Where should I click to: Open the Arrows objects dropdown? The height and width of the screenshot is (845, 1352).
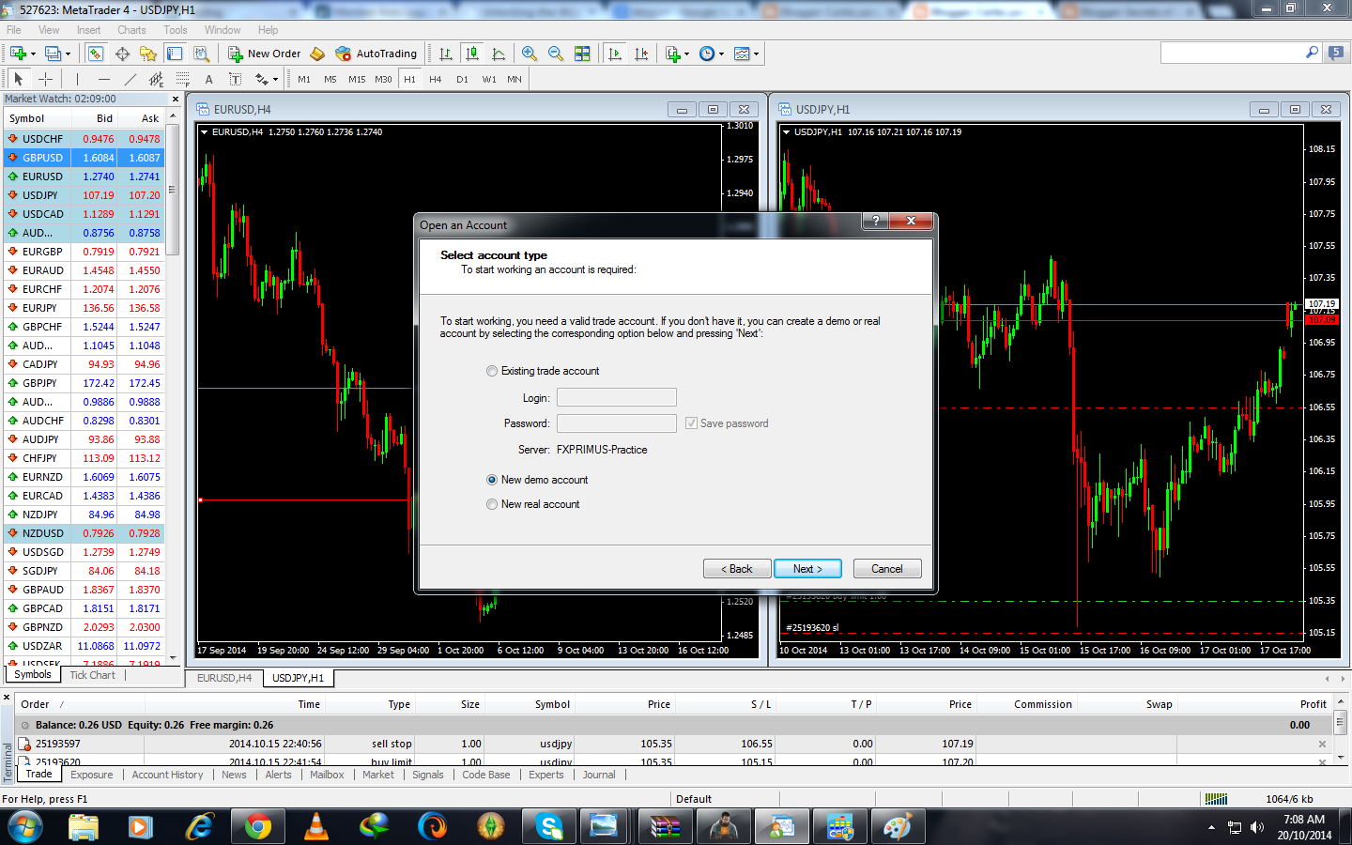tap(266, 79)
